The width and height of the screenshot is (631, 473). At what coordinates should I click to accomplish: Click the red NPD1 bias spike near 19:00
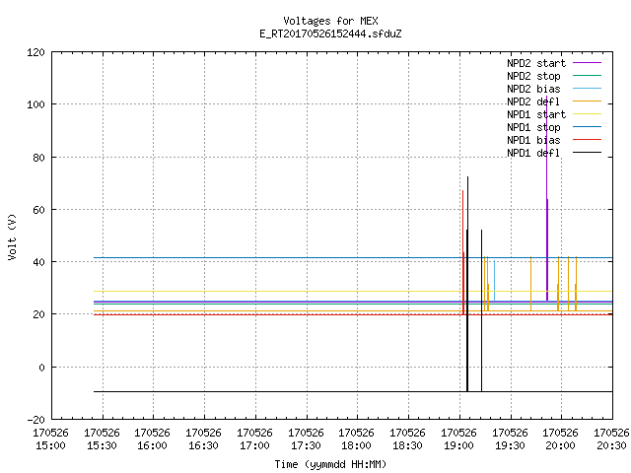(x=463, y=252)
